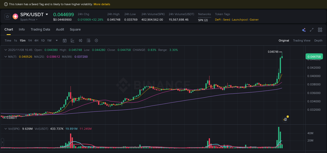Viewport: 327px width, 153px height.
Task: Switch to the Trading Data tab
Action: tap(40, 30)
